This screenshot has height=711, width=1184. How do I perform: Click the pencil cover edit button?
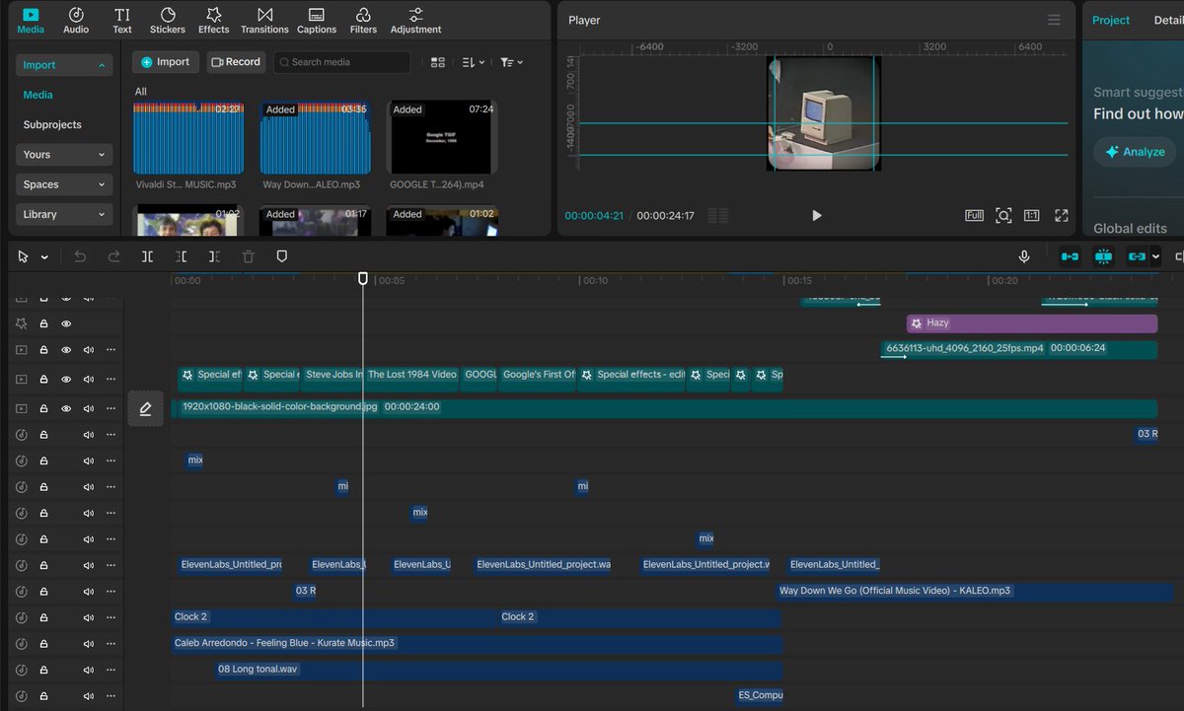pyautogui.click(x=145, y=408)
